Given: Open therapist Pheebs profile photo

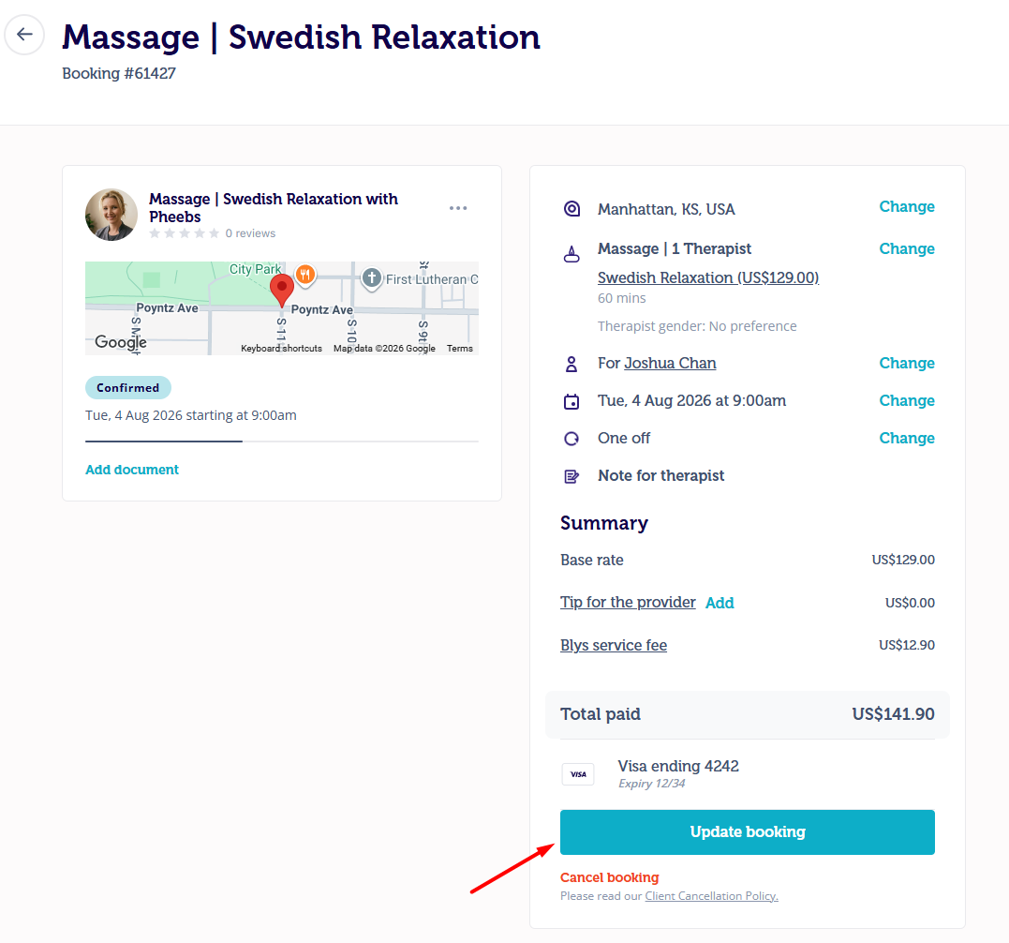Looking at the screenshot, I should click(111, 215).
